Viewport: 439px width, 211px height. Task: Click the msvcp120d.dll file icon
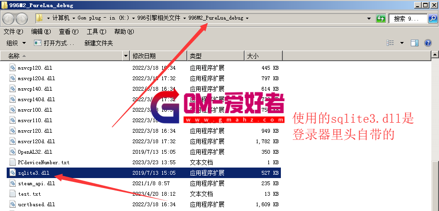(x=12, y=78)
